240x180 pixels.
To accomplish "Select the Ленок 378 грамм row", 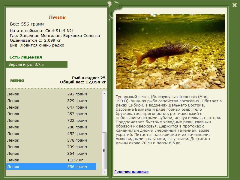I will click(51, 140).
